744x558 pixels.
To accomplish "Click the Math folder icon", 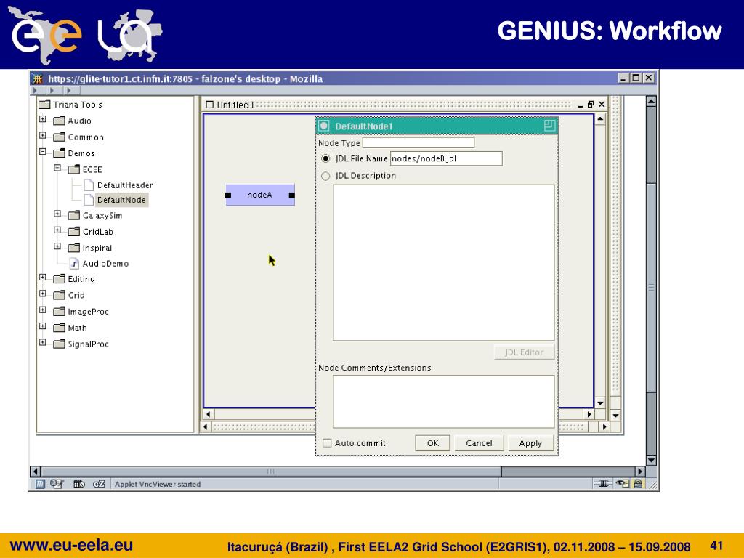I will 60,328.
